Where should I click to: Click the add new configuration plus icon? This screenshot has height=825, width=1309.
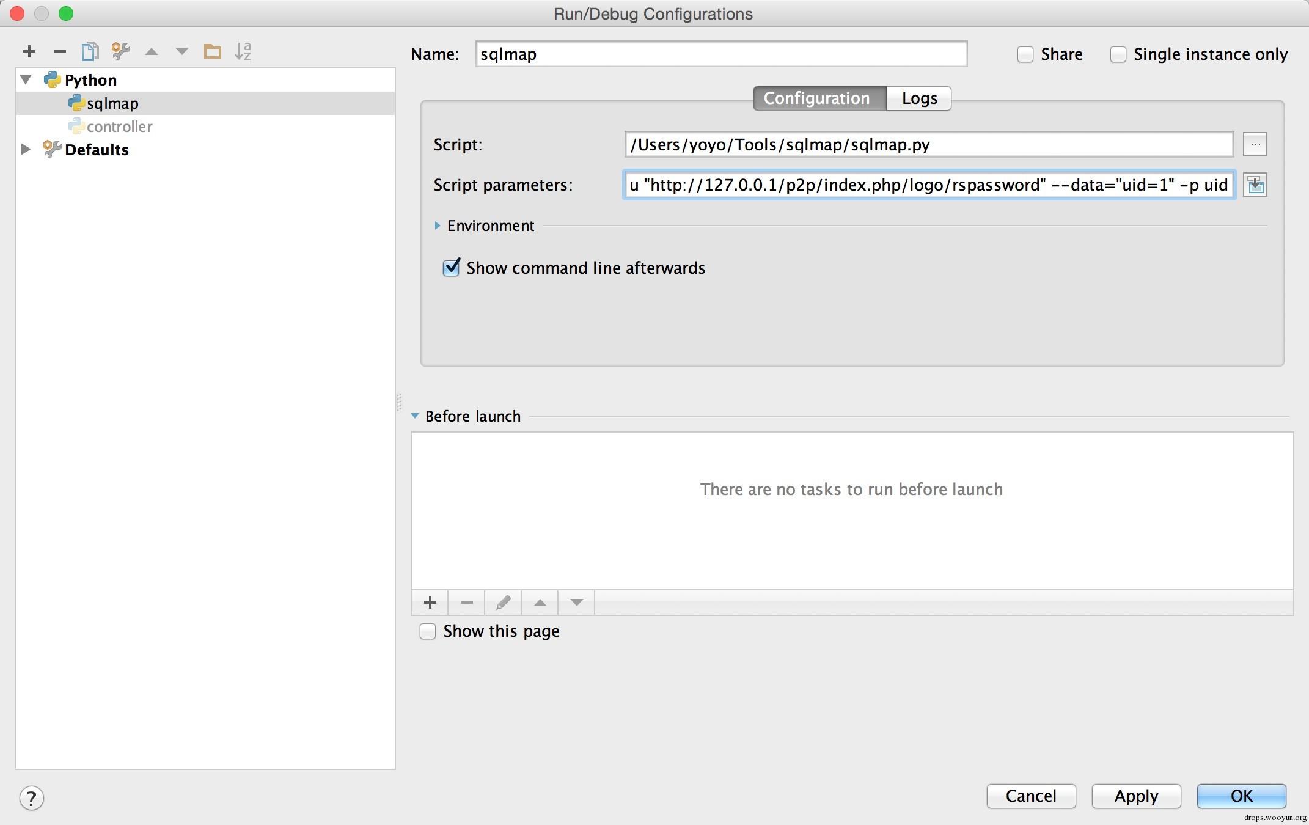(29, 52)
